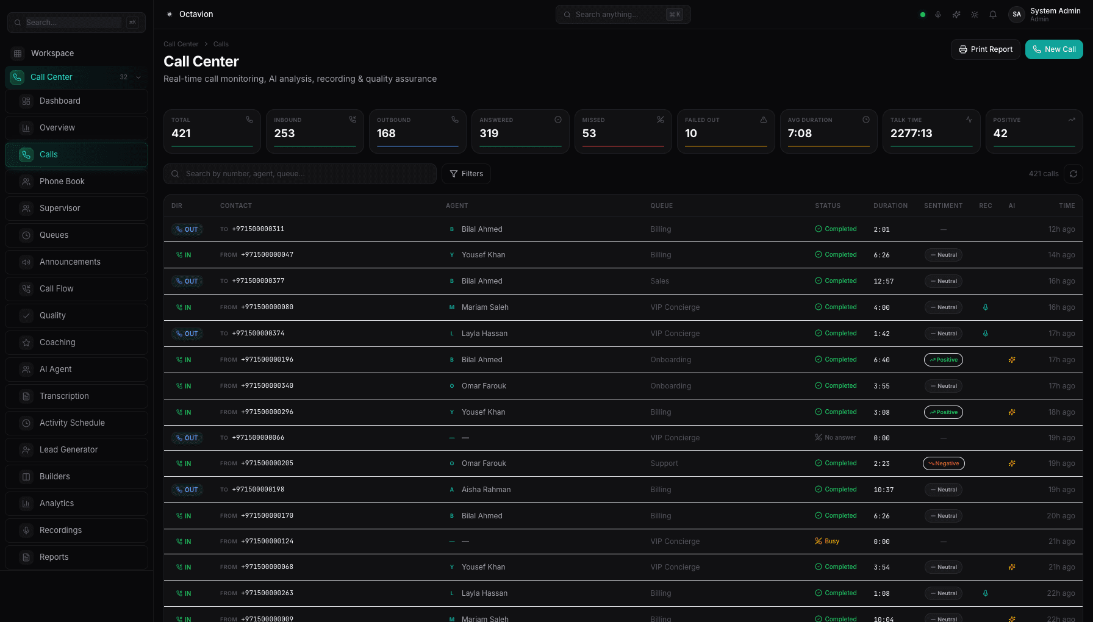Toggle light theme with sun icon
Image resolution: width=1093 pixels, height=622 pixels.
[975, 15]
